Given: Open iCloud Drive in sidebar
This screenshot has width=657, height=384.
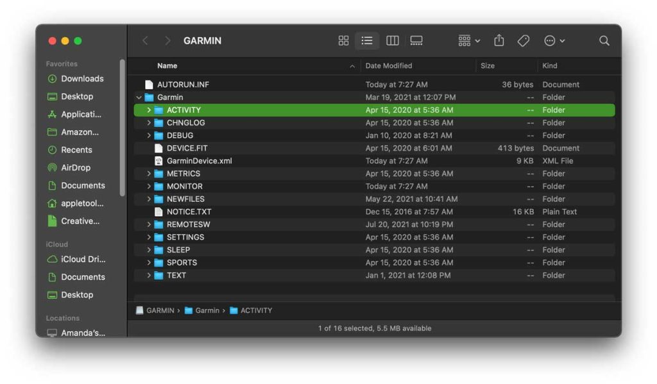Looking at the screenshot, I should point(83,259).
